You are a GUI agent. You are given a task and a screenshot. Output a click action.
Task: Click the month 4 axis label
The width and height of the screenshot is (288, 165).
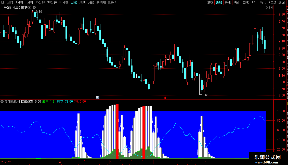[x=60, y=162]
